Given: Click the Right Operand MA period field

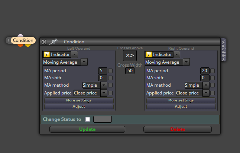Looking at the screenshot, I should pos(205,71).
